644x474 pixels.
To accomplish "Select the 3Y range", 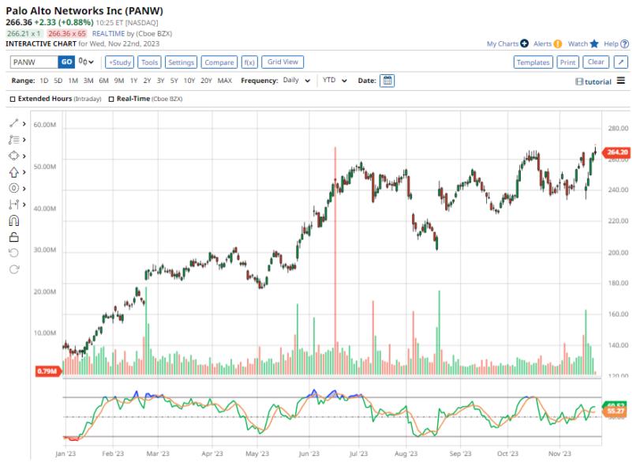I will pyautogui.click(x=160, y=81).
